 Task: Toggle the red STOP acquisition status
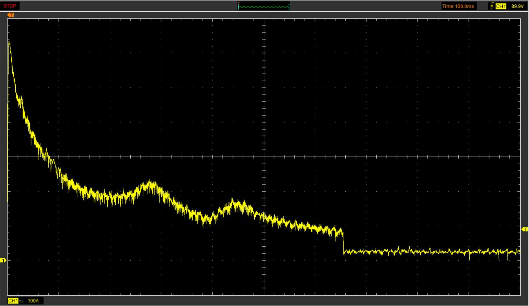point(10,6)
